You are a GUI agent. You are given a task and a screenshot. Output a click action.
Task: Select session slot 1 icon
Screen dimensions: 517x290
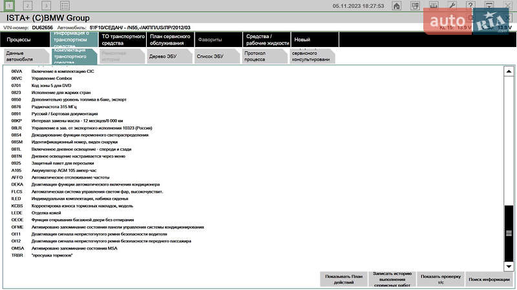point(10,6)
